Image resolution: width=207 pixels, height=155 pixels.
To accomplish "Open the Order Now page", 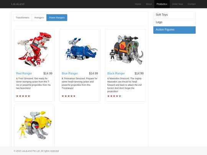I will click(177, 4).
